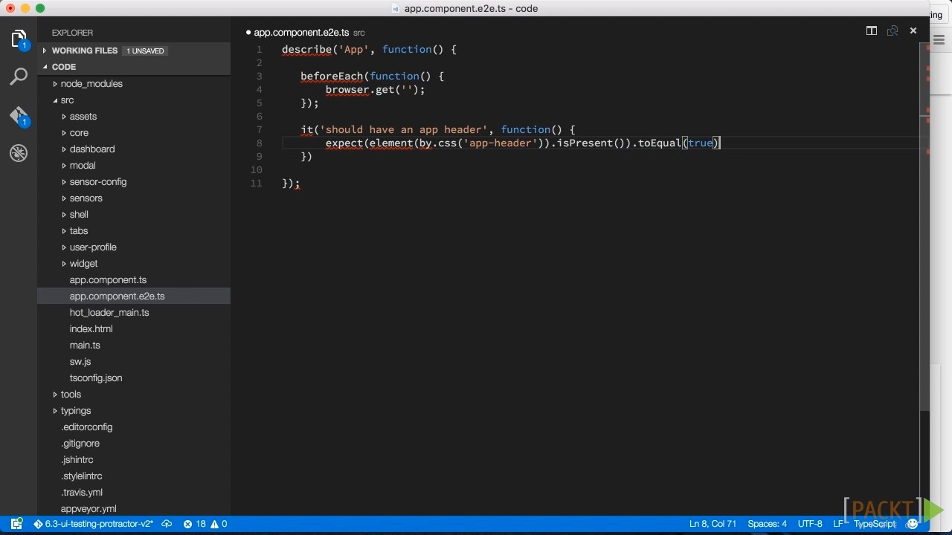Click the macOS green zoom window button
Screen dimensions: 952x535
tap(40, 8)
